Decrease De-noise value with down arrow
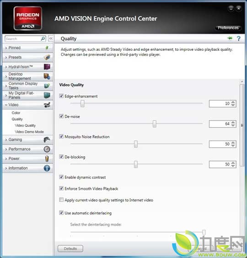Screen dimensions: 247x258 pyautogui.click(x=233, y=125)
